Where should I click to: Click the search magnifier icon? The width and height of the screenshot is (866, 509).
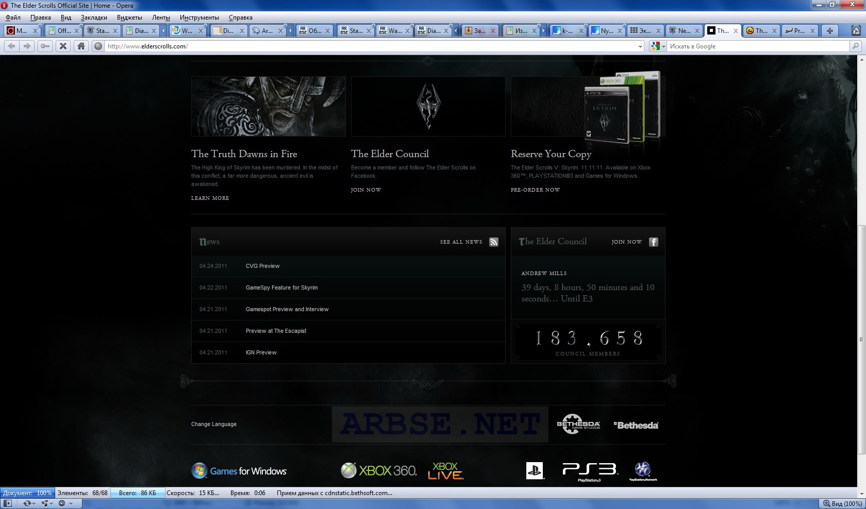pos(856,46)
